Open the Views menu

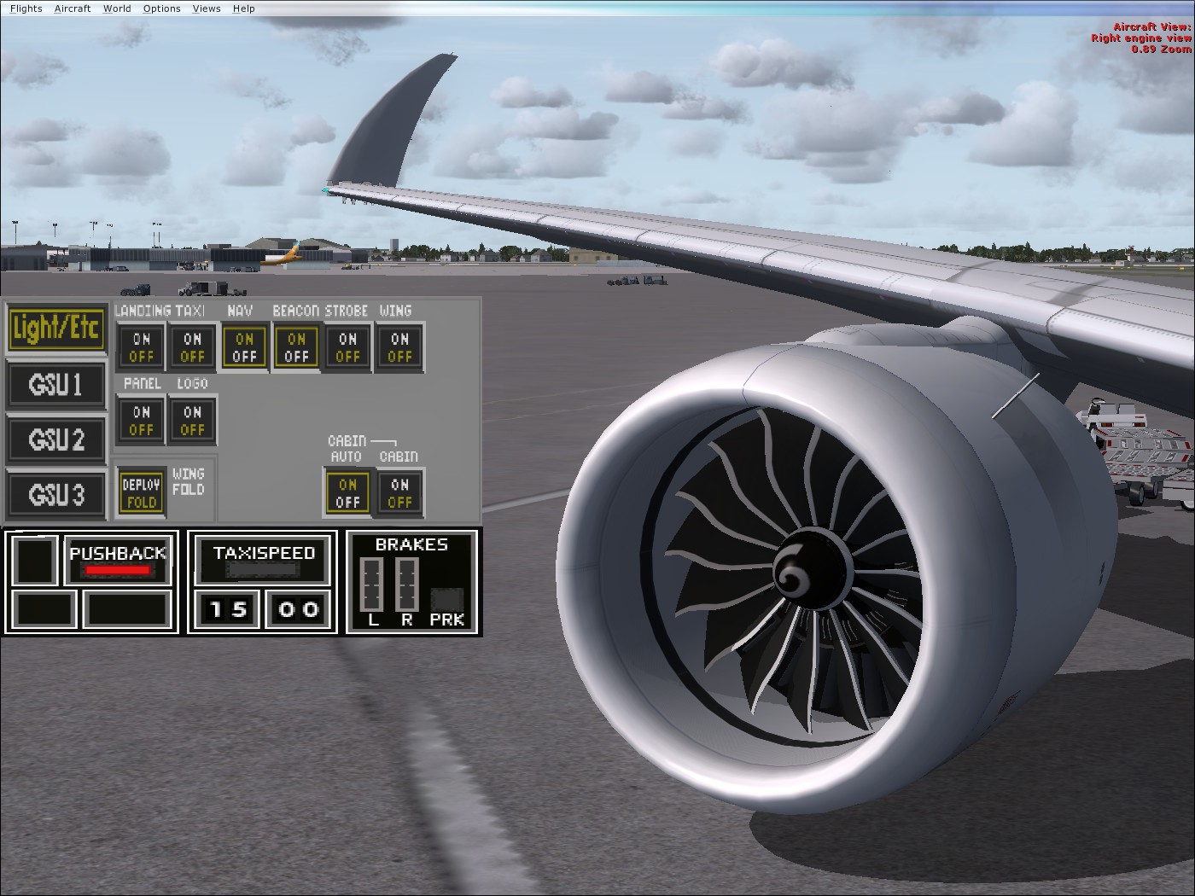pos(206,9)
